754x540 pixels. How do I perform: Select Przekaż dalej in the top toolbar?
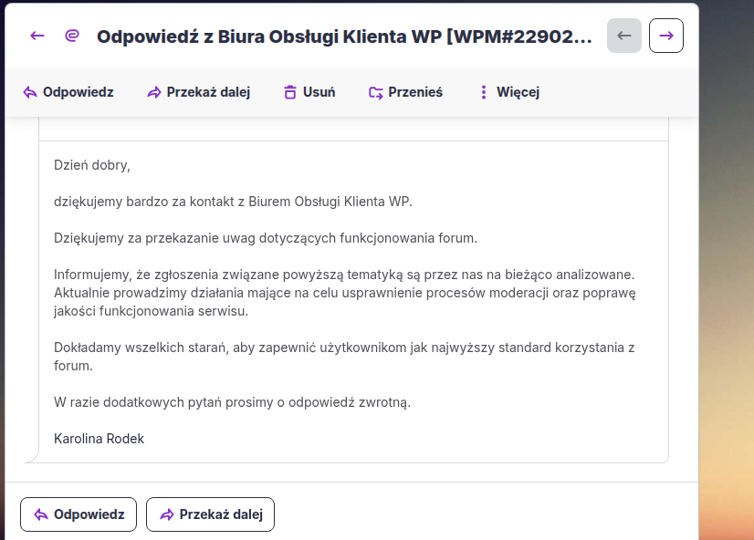(x=208, y=92)
